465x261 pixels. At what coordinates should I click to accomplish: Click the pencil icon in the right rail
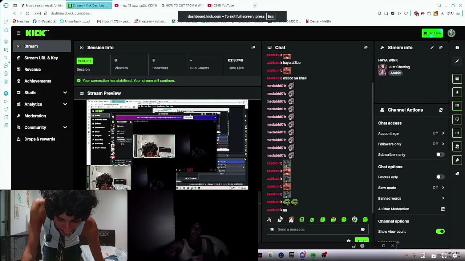click(457, 61)
